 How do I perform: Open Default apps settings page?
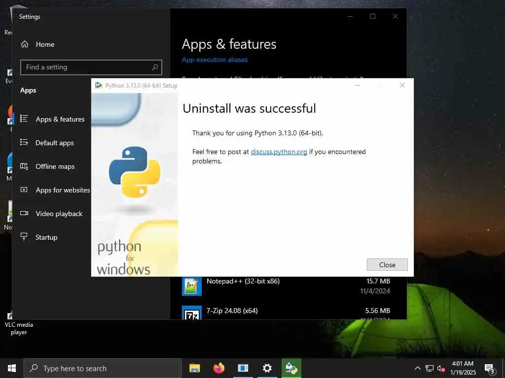click(55, 143)
